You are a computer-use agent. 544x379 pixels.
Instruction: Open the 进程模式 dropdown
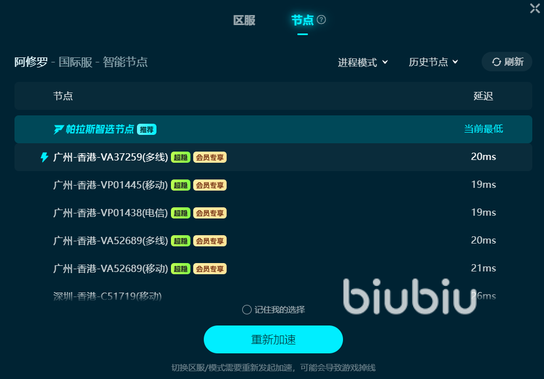coord(363,62)
